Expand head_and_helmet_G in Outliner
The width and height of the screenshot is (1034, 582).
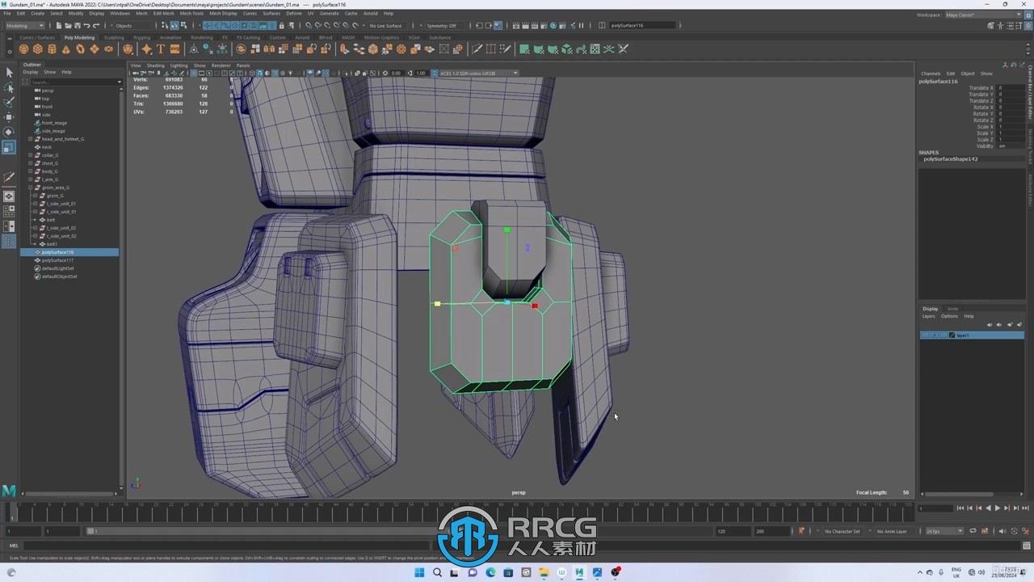tap(30, 139)
